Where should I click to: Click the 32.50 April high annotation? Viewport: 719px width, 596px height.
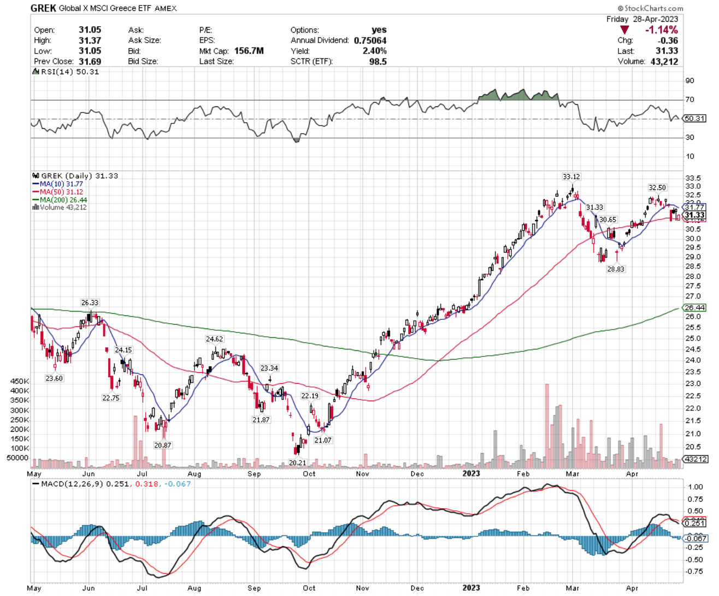pos(657,188)
